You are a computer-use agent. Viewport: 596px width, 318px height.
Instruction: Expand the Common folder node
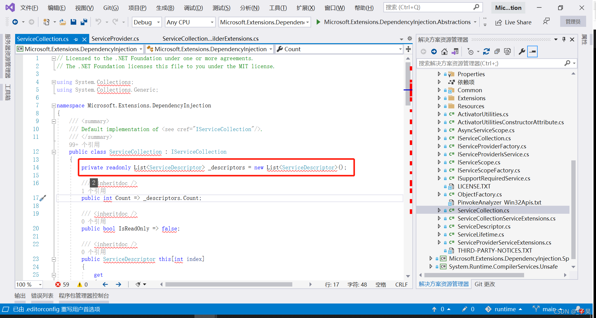pyautogui.click(x=440, y=90)
